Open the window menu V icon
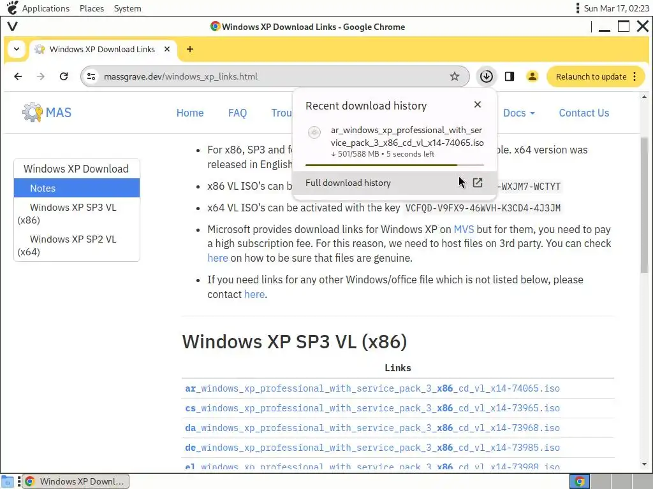653x489 pixels. click(13, 27)
